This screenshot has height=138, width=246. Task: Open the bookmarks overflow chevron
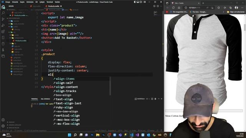[223, 12]
